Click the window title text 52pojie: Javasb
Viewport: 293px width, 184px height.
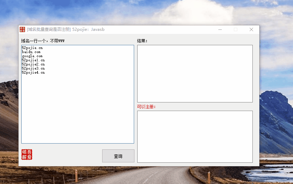[x=88, y=29]
